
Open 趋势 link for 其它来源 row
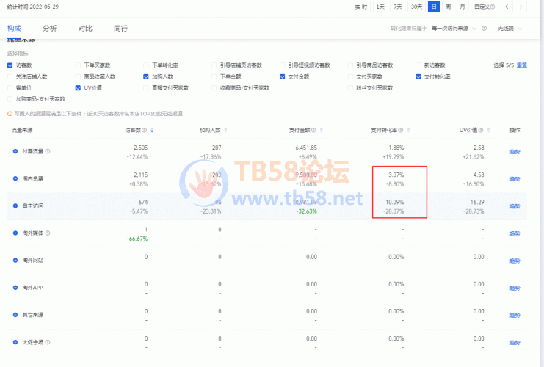point(515,316)
